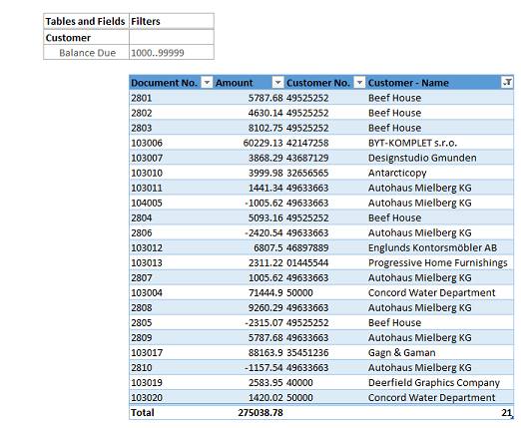This screenshot has width=521, height=428.
Task: Open the Customer No. column filter dropdown
Action: (x=359, y=82)
